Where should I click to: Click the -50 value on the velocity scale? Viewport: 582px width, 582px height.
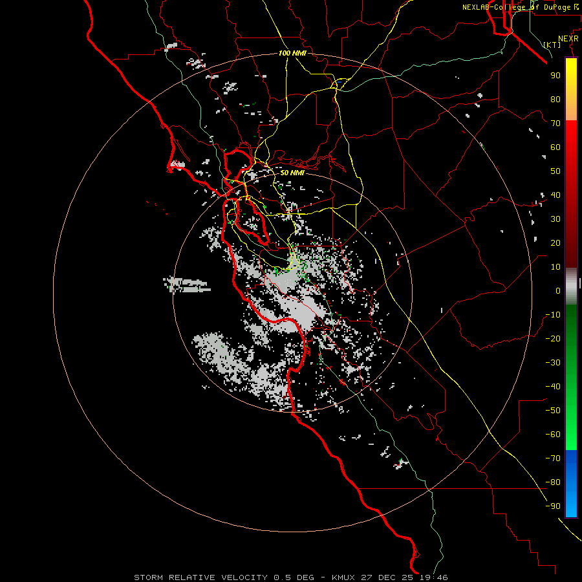[x=553, y=411]
